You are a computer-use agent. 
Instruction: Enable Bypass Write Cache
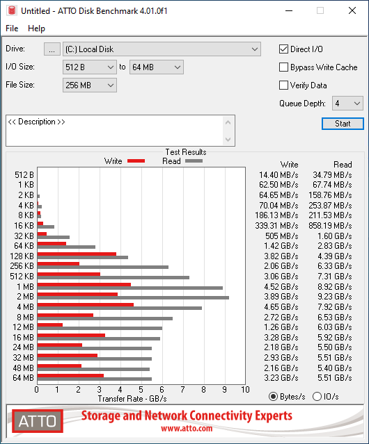pyautogui.click(x=283, y=67)
